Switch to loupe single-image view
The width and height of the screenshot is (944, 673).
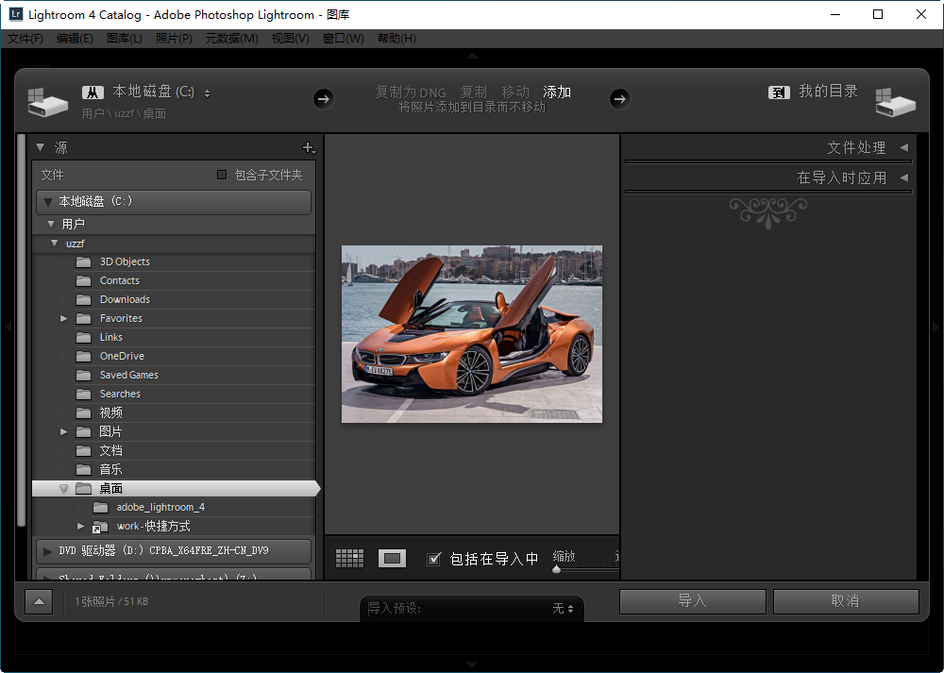point(392,559)
